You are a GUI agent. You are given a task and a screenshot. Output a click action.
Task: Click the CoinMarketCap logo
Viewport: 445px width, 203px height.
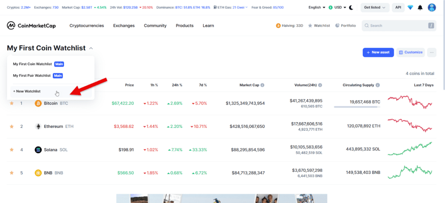click(31, 26)
